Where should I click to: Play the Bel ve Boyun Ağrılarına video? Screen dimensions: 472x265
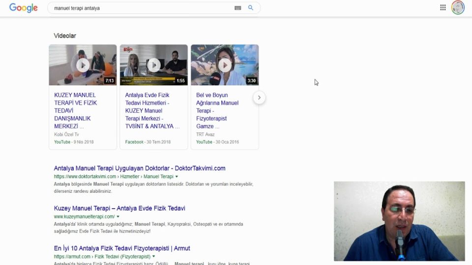coord(225,65)
